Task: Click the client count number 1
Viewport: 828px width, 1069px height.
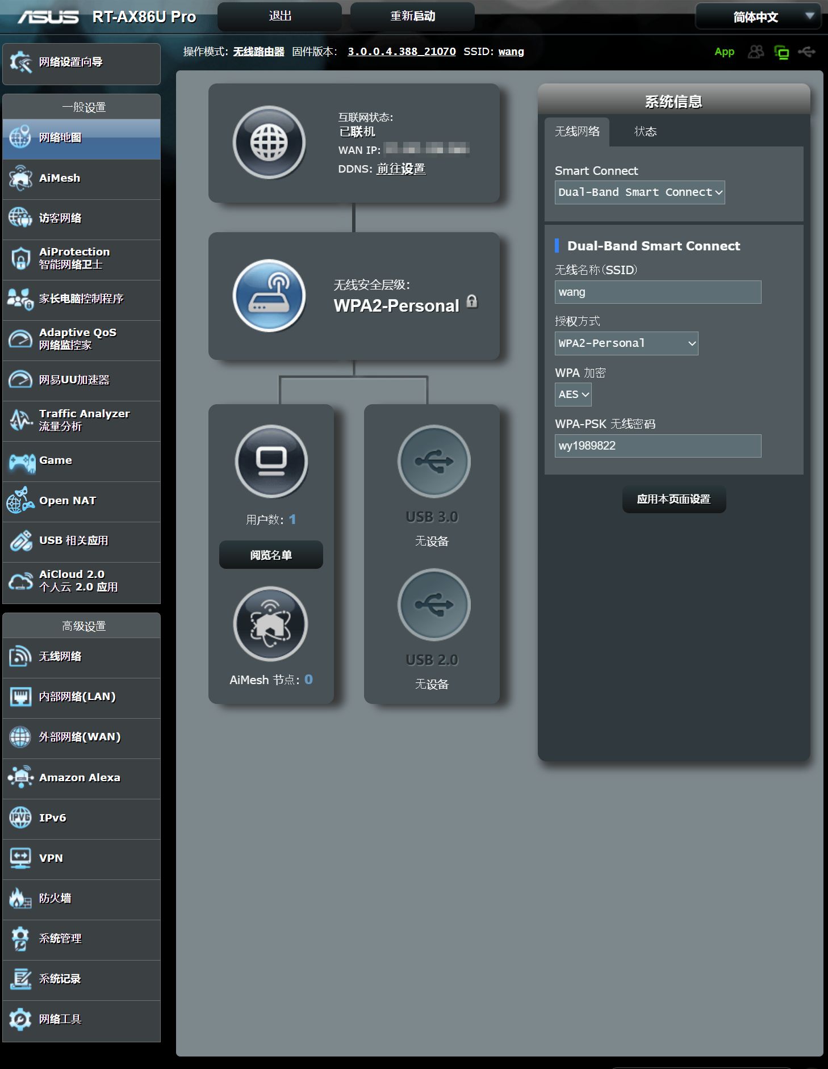Action: [x=292, y=519]
